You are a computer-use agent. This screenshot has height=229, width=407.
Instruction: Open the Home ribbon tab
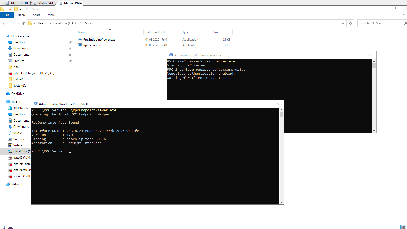point(22,15)
